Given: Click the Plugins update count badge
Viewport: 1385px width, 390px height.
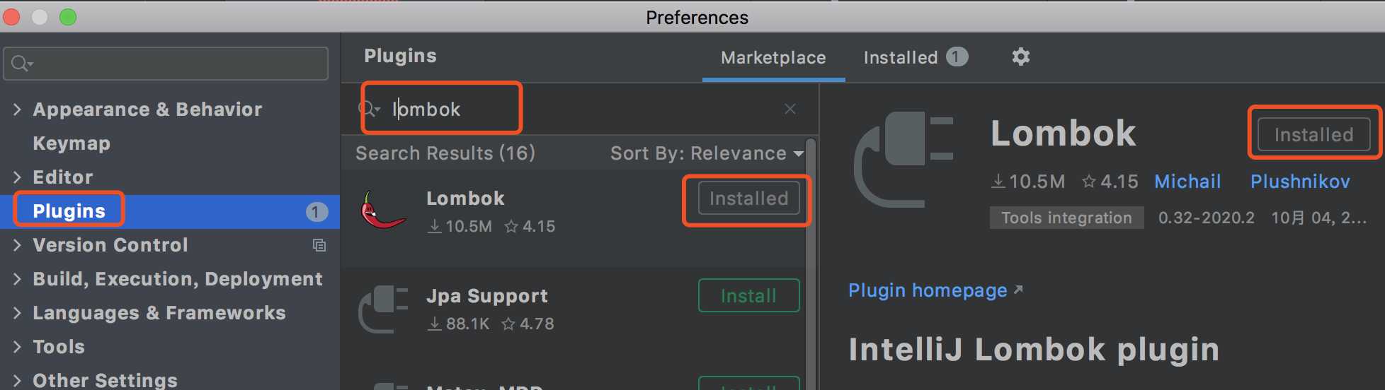Looking at the screenshot, I should click(x=317, y=211).
